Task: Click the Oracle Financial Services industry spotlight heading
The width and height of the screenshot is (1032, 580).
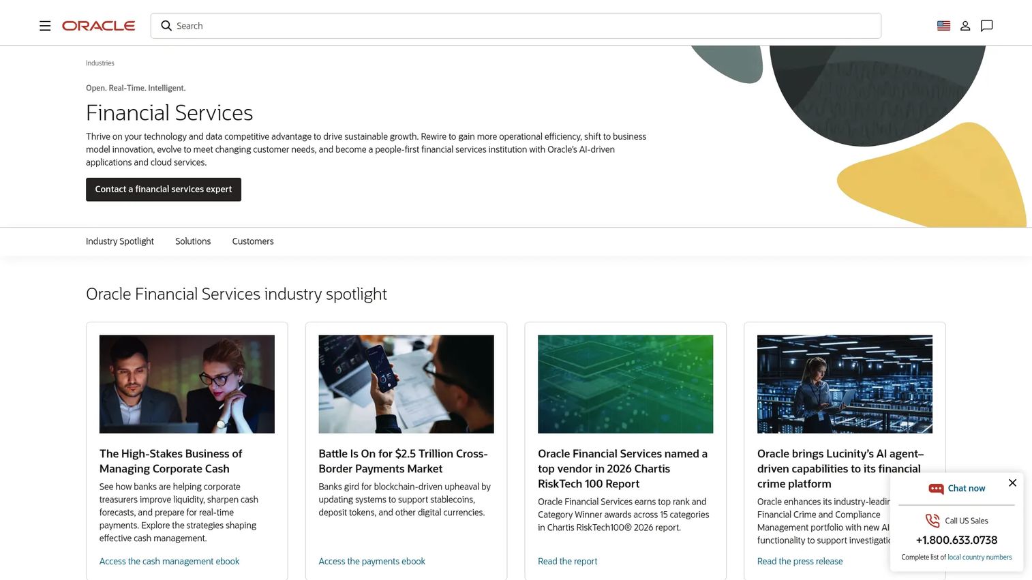Action: tap(237, 294)
